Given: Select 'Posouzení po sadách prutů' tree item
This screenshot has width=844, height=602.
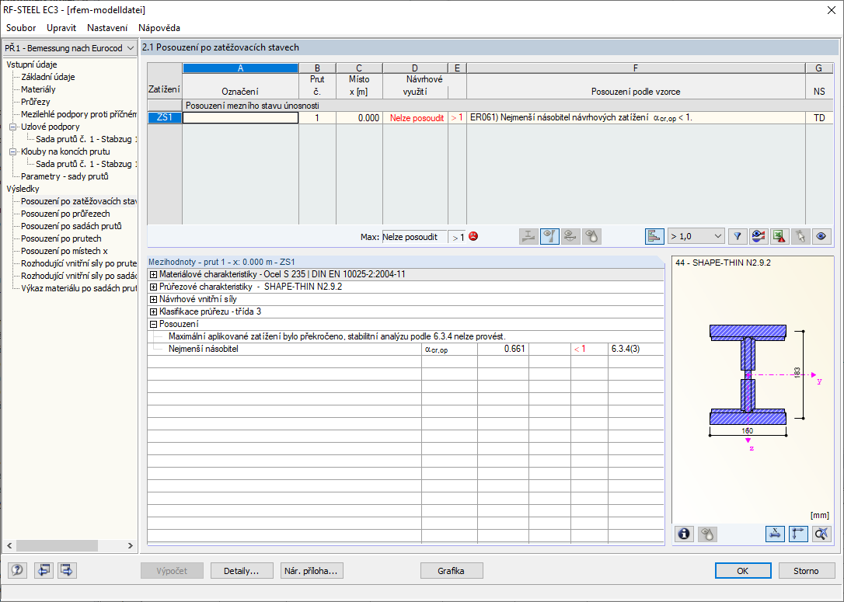Looking at the screenshot, I should coord(71,226).
